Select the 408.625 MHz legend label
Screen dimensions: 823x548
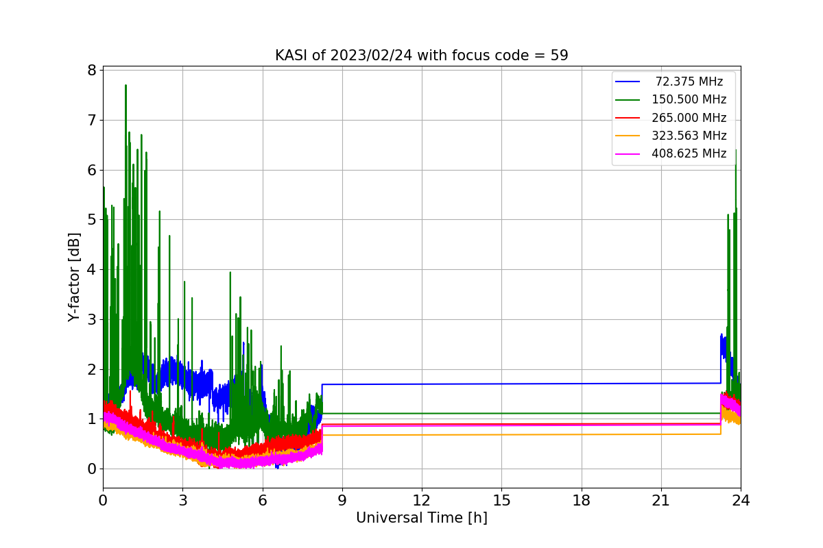click(x=689, y=153)
